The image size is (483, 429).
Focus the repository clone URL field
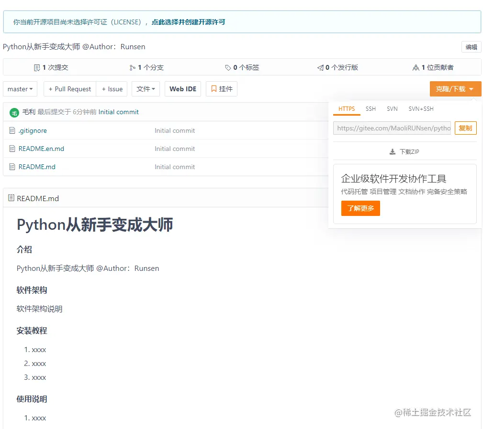(x=392, y=128)
